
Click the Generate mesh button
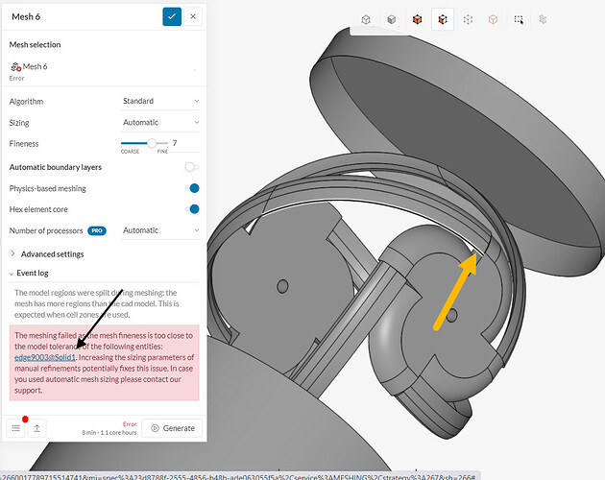point(172,428)
